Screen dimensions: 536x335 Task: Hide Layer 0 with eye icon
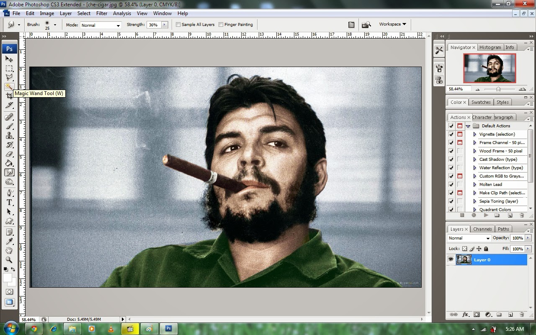(451, 260)
